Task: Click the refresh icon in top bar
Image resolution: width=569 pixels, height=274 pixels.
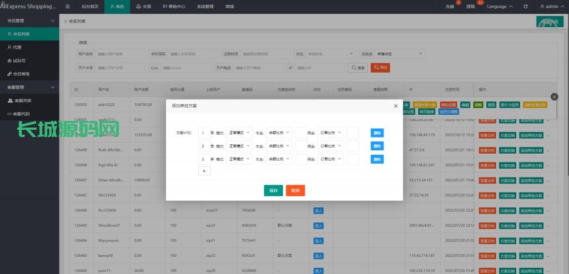Action: pos(526,7)
